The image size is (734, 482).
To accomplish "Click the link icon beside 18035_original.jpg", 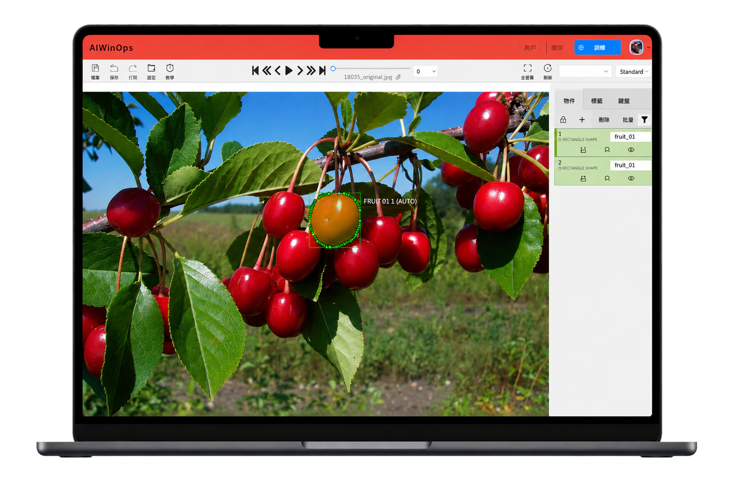I will pyautogui.click(x=398, y=77).
